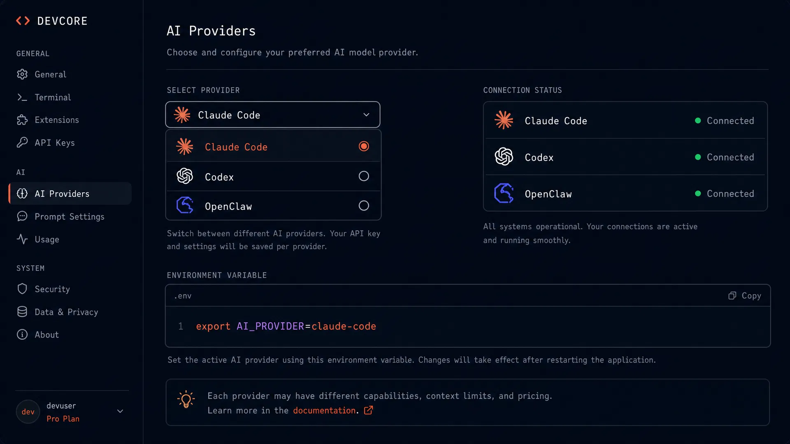Collapse the Select Provider dropdown chevron
The image size is (790, 444).
pos(366,115)
